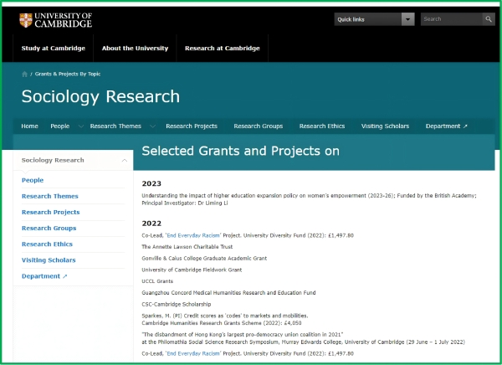Click the Sociology Research page title

[100, 96]
